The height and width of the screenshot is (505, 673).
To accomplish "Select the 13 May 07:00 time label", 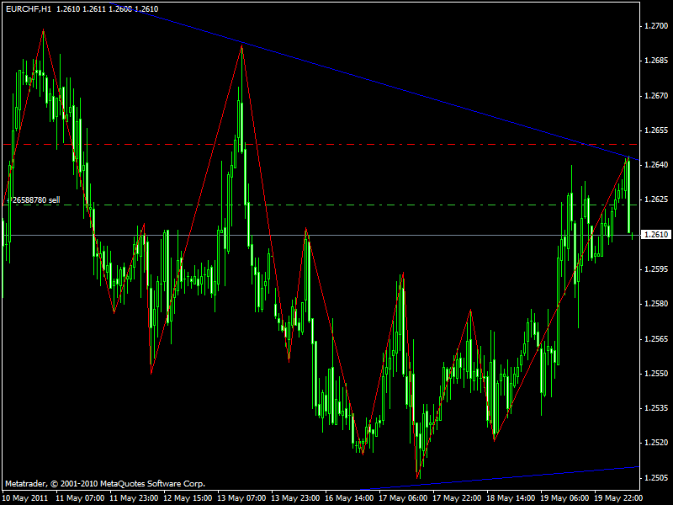I will (x=241, y=498).
